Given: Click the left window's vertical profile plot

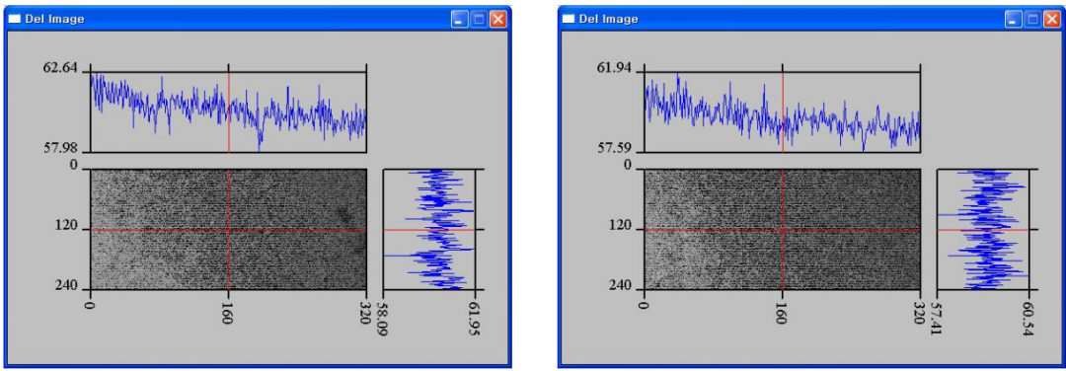Looking at the screenshot, I should 429,229.
